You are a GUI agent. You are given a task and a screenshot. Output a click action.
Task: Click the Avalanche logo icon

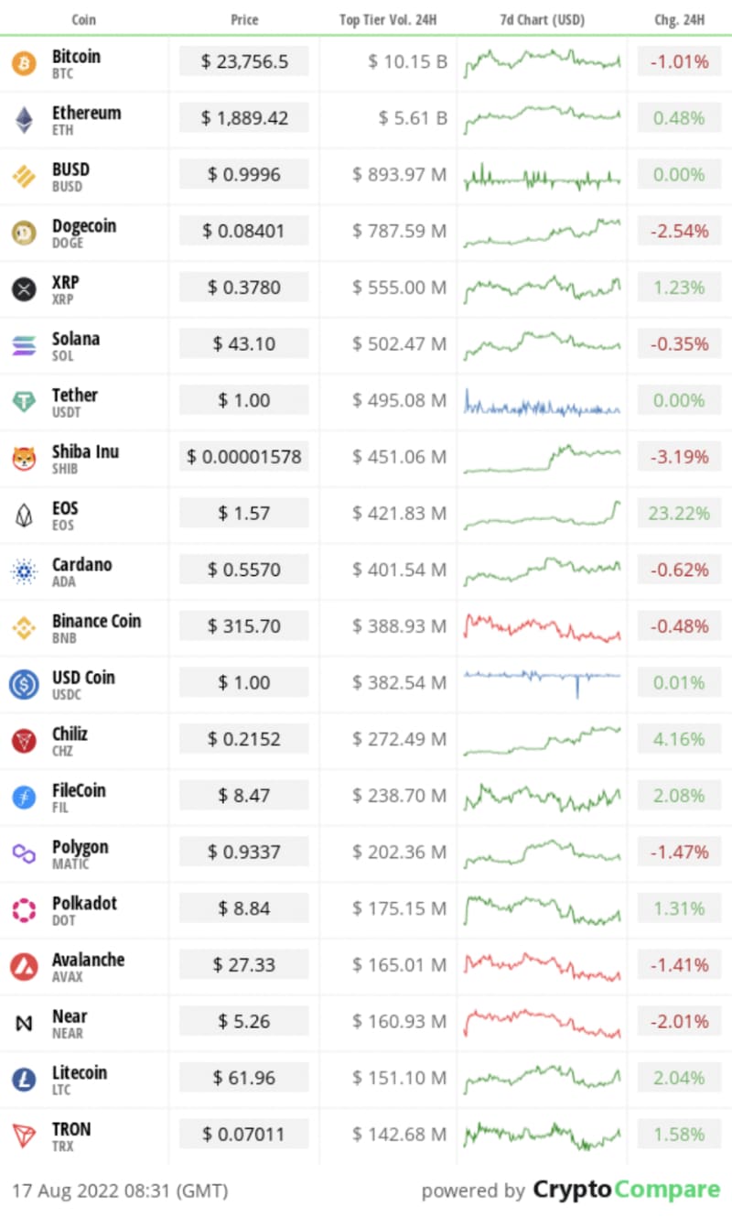(x=24, y=966)
